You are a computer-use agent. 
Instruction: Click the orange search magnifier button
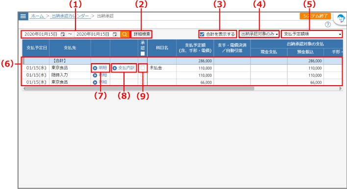(124, 34)
